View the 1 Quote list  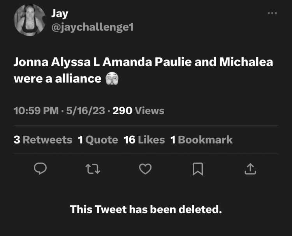(x=98, y=140)
